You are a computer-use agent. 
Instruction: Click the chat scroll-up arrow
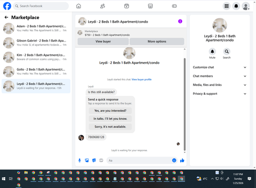coord(184,49)
